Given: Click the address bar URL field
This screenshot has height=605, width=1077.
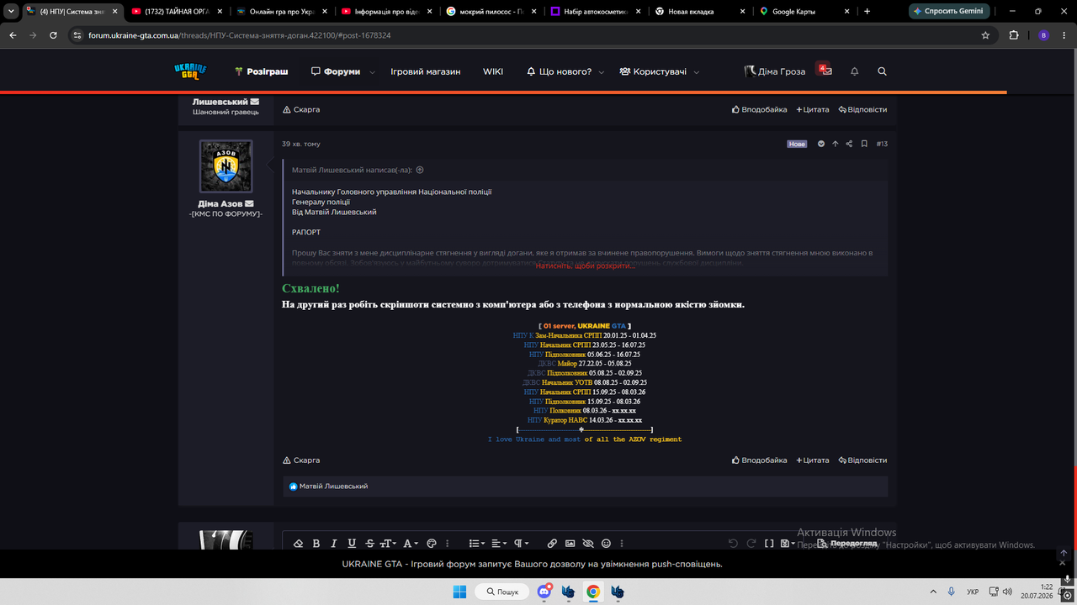Looking at the screenshot, I should pyautogui.click(x=531, y=35).
